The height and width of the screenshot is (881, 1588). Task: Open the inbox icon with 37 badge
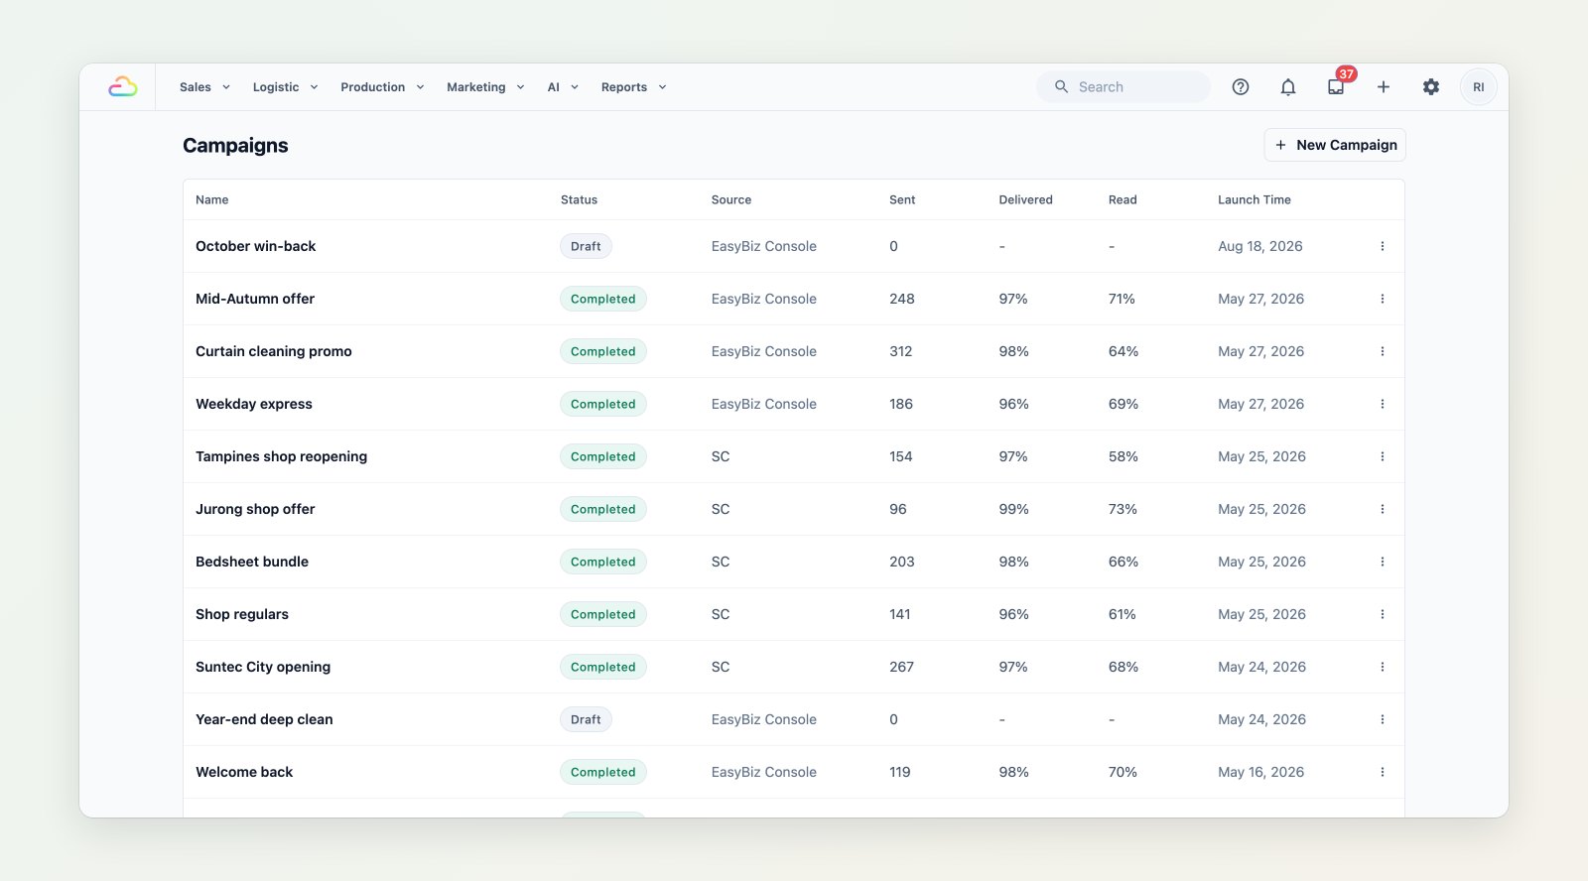tap(1336, 87)
